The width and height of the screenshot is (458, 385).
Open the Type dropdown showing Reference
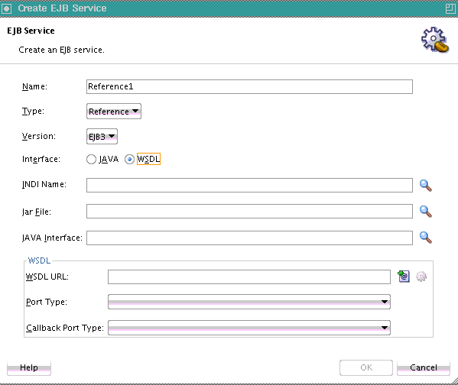[x=114, y=112]
